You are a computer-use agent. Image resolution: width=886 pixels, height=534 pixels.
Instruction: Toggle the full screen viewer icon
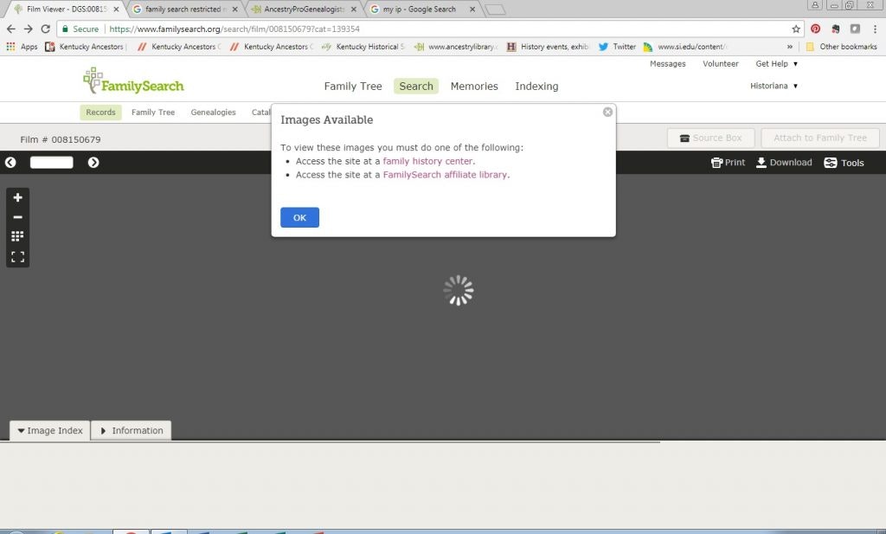point(17,257)
